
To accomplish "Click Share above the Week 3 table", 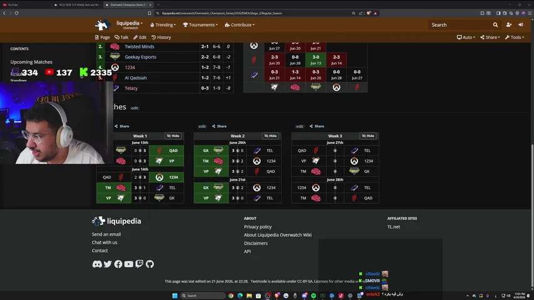I will click(x=317, y=126).
